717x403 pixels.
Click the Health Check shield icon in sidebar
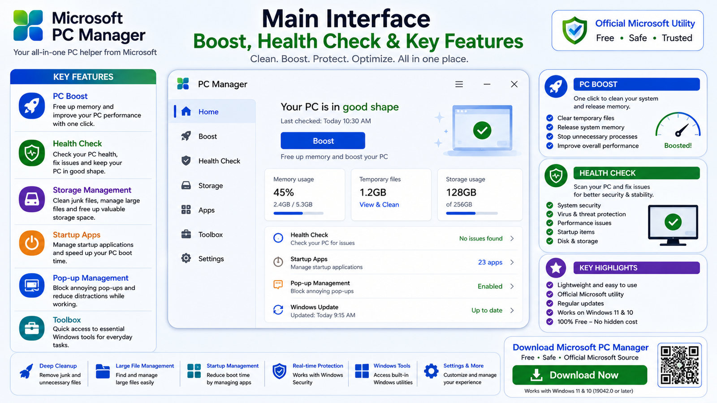coord(186,161)
